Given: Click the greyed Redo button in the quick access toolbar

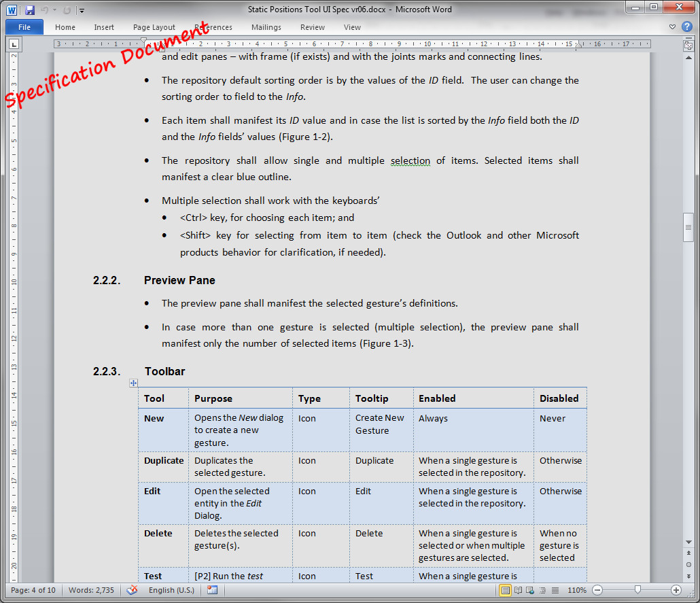Looking at the screenshot, I should pyautogui.click(x=67, y=10).
